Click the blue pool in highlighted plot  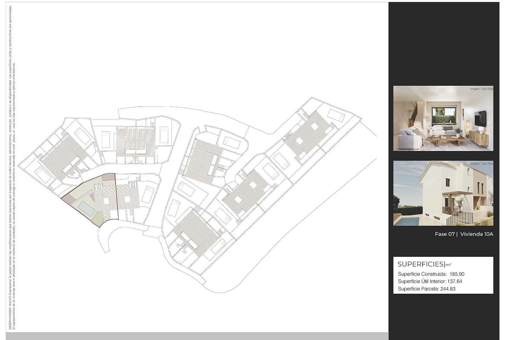87,209
